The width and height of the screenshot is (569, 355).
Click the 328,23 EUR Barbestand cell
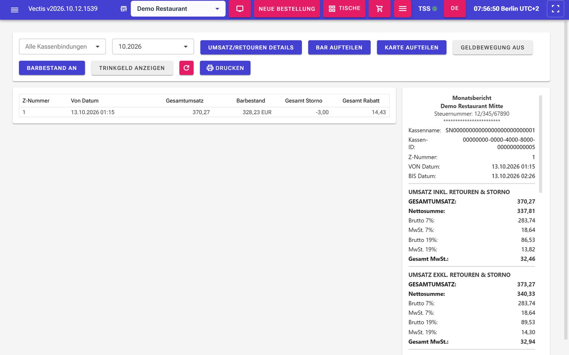257,112
